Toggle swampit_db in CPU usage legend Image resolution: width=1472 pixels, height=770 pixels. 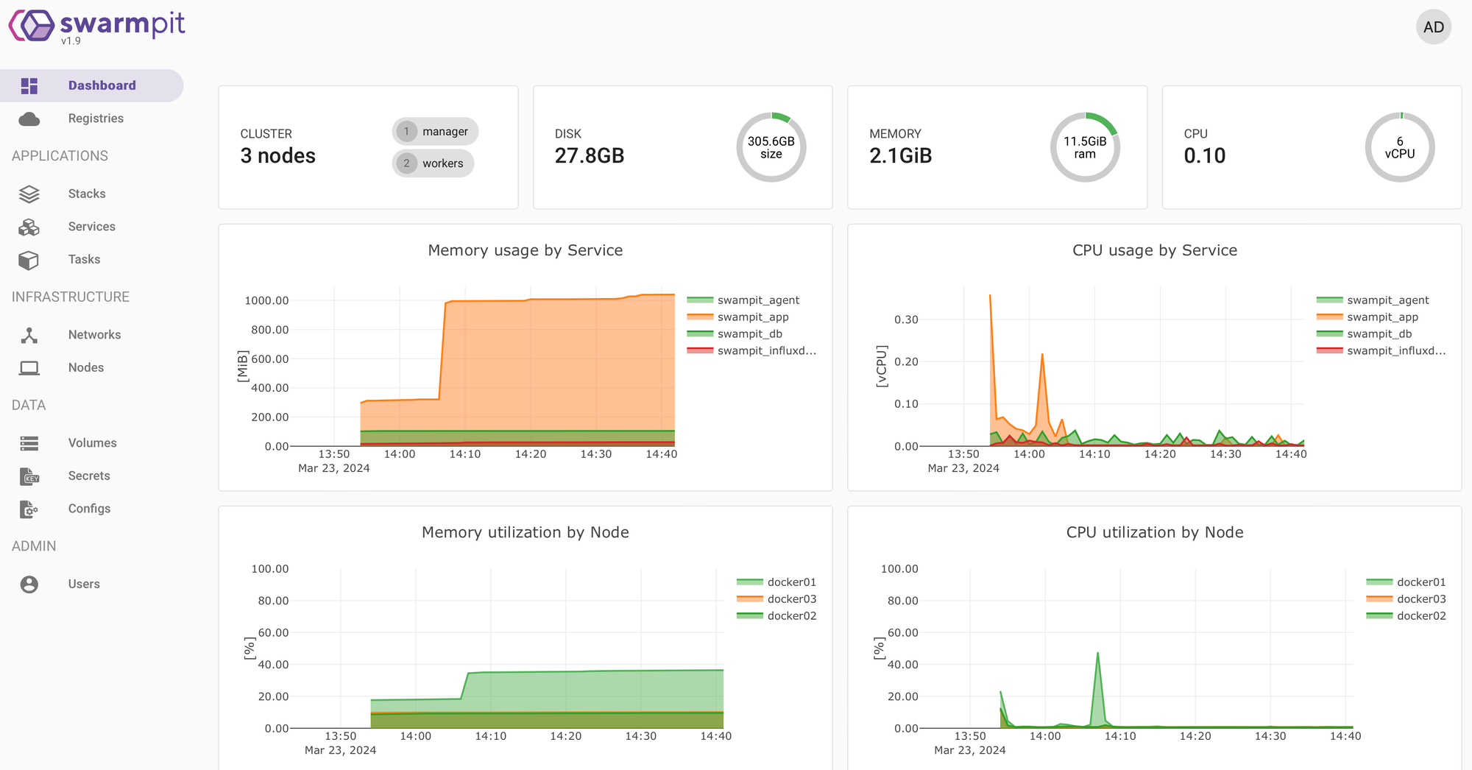coord(1364,334)
